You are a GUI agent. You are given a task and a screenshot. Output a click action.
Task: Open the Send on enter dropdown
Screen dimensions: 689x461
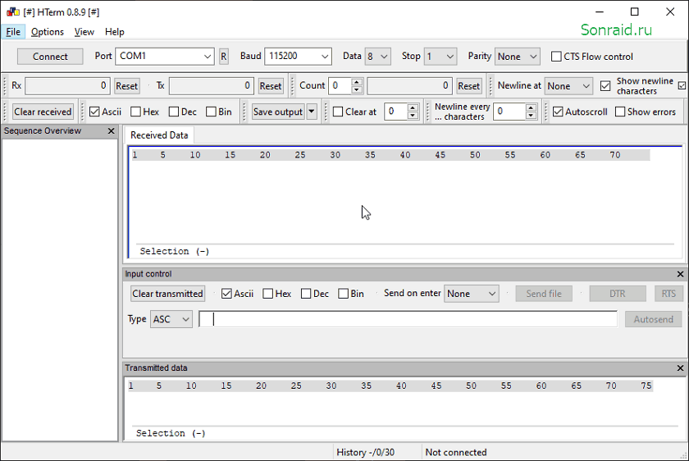tap(472, 294)
